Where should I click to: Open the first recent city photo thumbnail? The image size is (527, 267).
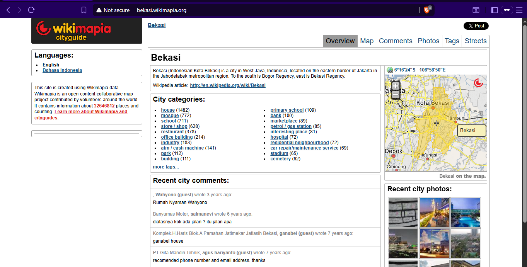click(403, 212)
